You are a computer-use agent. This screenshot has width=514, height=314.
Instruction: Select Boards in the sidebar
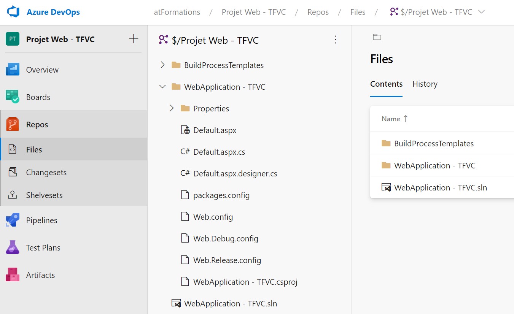click(x=38, y=97)
